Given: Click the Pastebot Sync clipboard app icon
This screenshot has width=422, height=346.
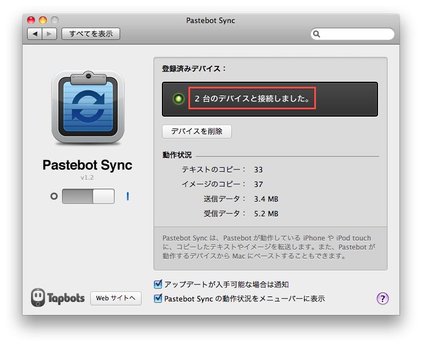Looking at the screenshot, I should (x=88, y=107).
